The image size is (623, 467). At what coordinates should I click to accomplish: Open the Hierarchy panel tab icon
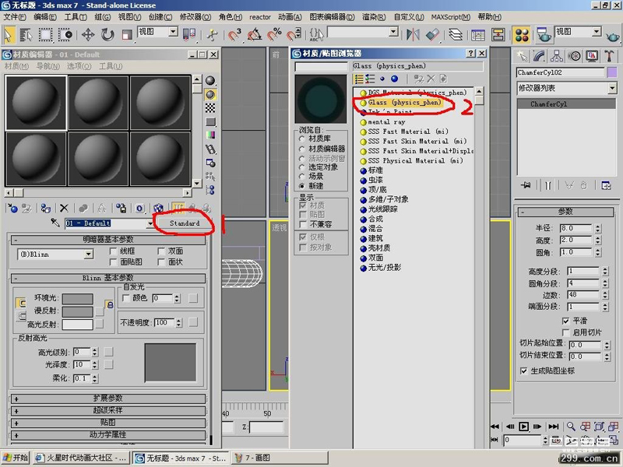[x=557, y=56]
